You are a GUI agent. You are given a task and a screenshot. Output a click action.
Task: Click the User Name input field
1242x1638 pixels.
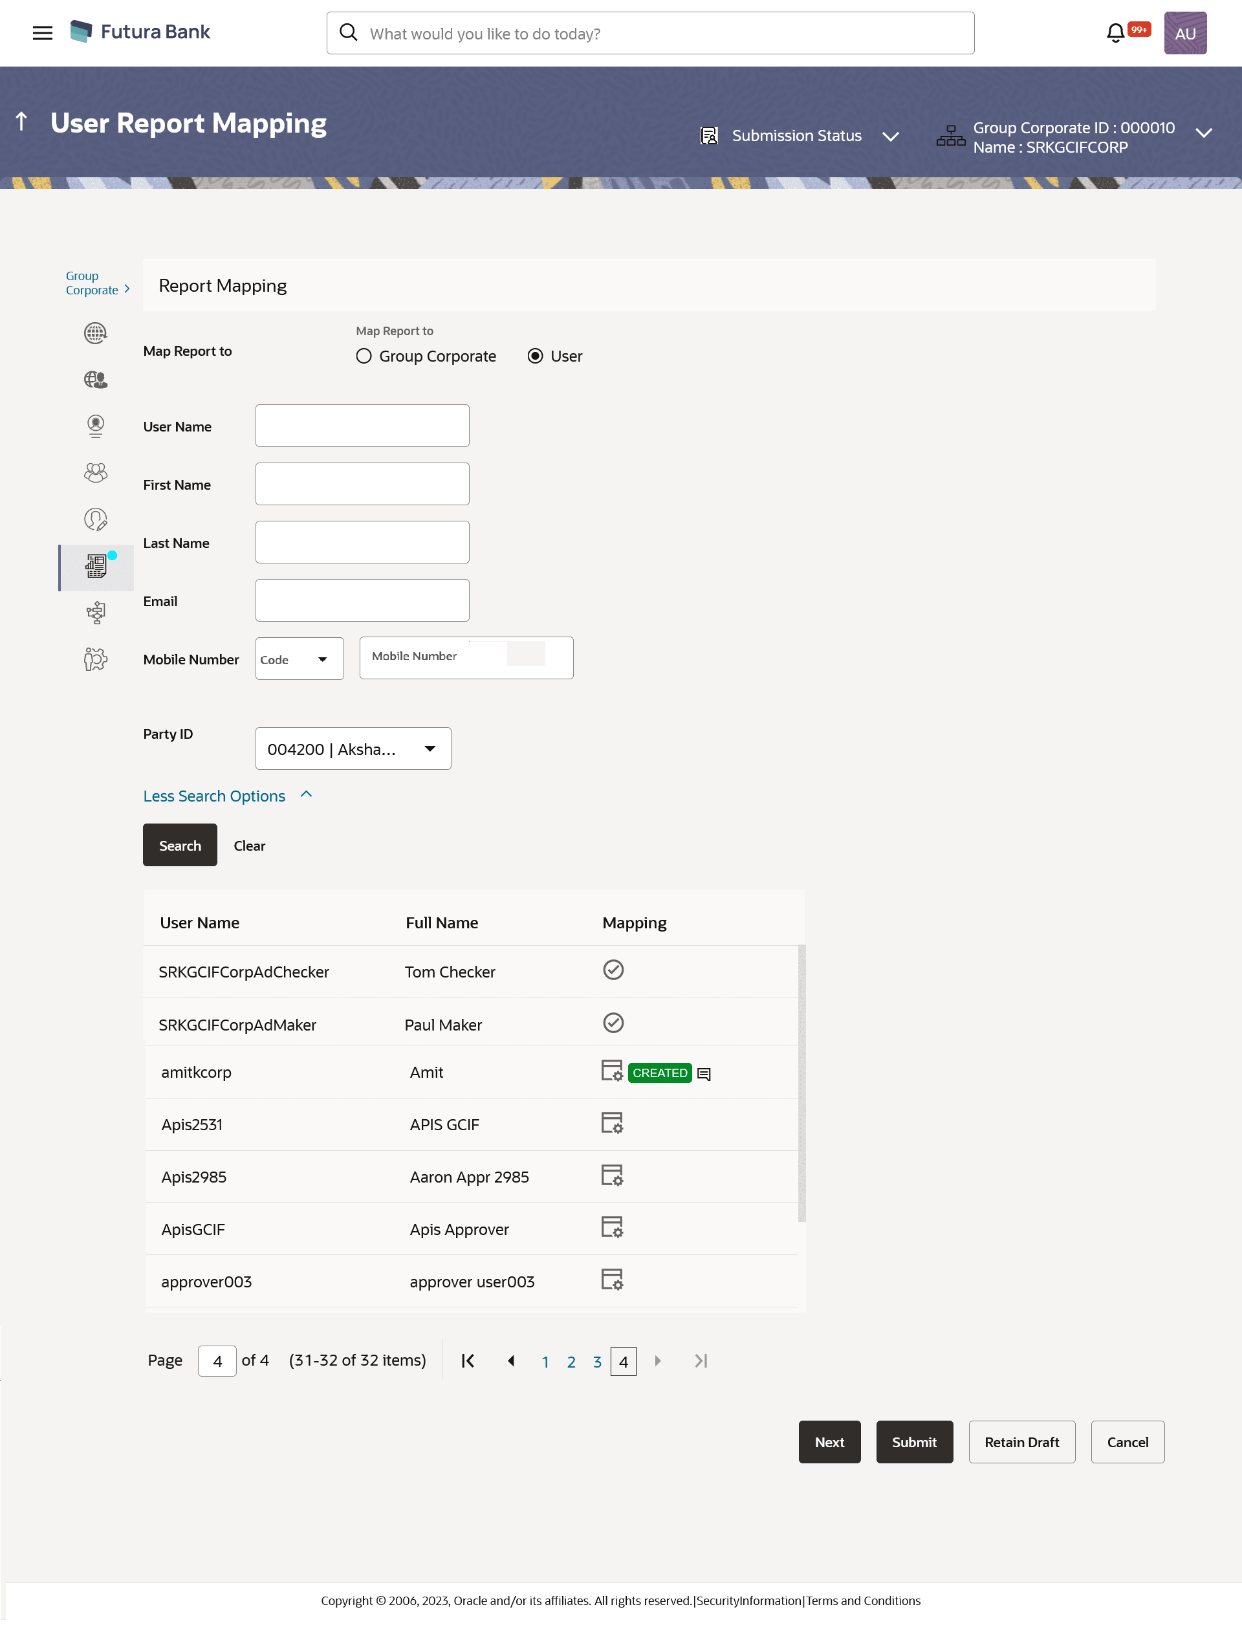tap(362, 426)
